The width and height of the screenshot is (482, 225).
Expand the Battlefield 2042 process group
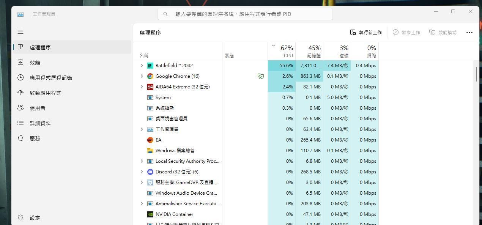pos(142,65)
